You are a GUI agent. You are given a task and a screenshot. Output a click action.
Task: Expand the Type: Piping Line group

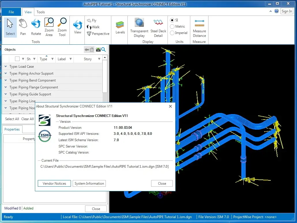[x=6, y=101]
